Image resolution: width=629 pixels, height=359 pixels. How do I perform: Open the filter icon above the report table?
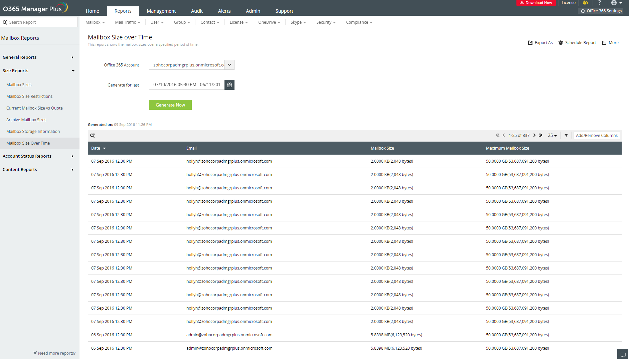[566, 135]
